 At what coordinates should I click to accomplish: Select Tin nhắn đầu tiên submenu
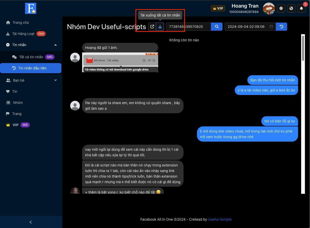(x=31, y=68)
